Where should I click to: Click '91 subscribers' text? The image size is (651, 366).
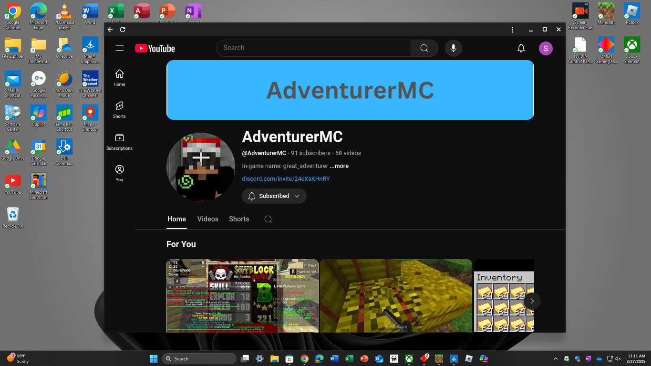[310, 153]
